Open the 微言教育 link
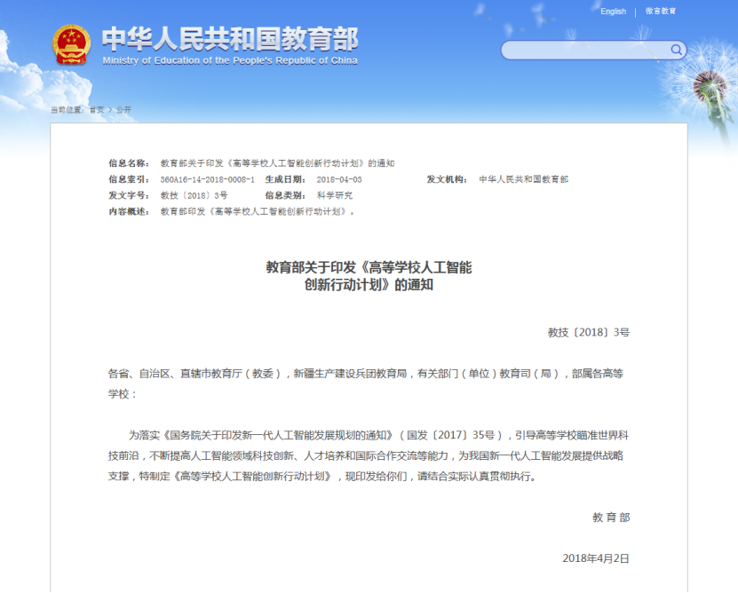Screen dimensions: 738x593 659,10
